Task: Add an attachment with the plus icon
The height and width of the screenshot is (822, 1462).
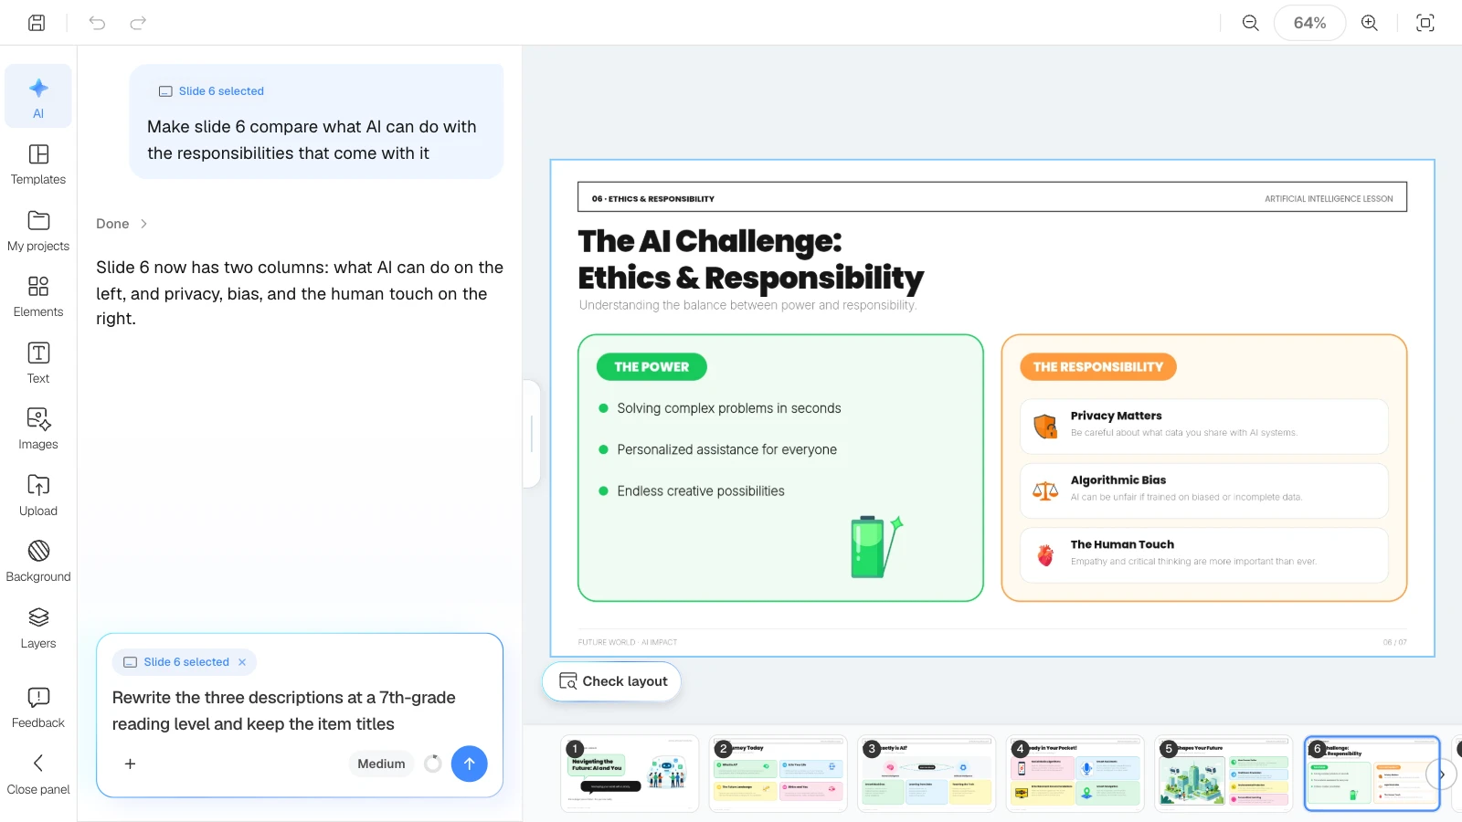Action: coord(130,764)
